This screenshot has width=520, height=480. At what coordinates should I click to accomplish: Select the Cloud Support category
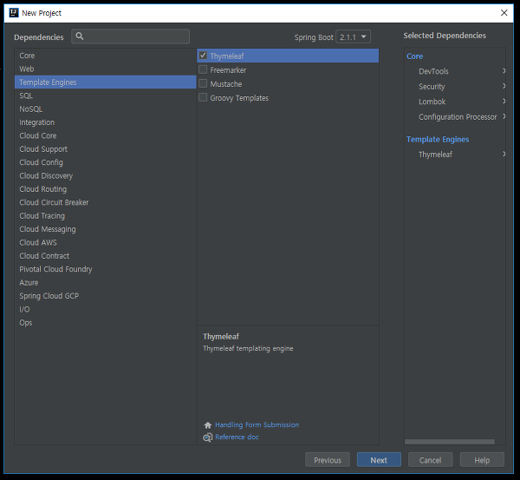pyautogui.click(x=106, y=148)
